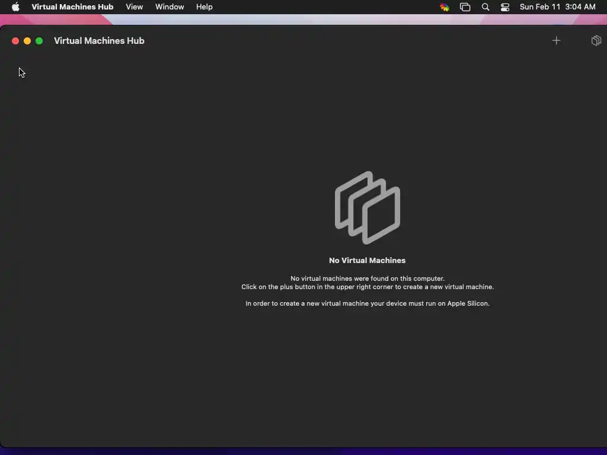Close the Virtual Machines Hub window
The image size is (607, 455).
pos(15,41)
